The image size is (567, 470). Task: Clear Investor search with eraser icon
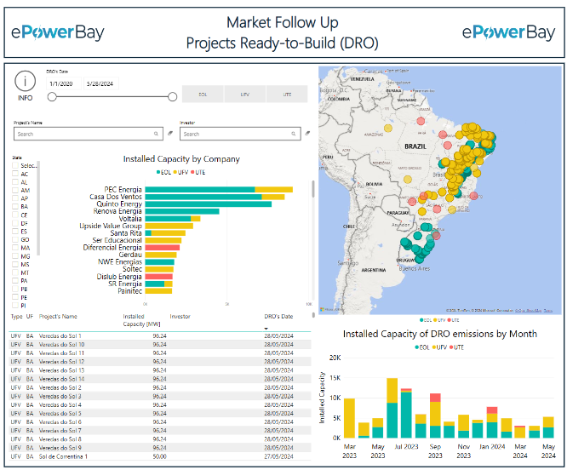coord(307,134)
